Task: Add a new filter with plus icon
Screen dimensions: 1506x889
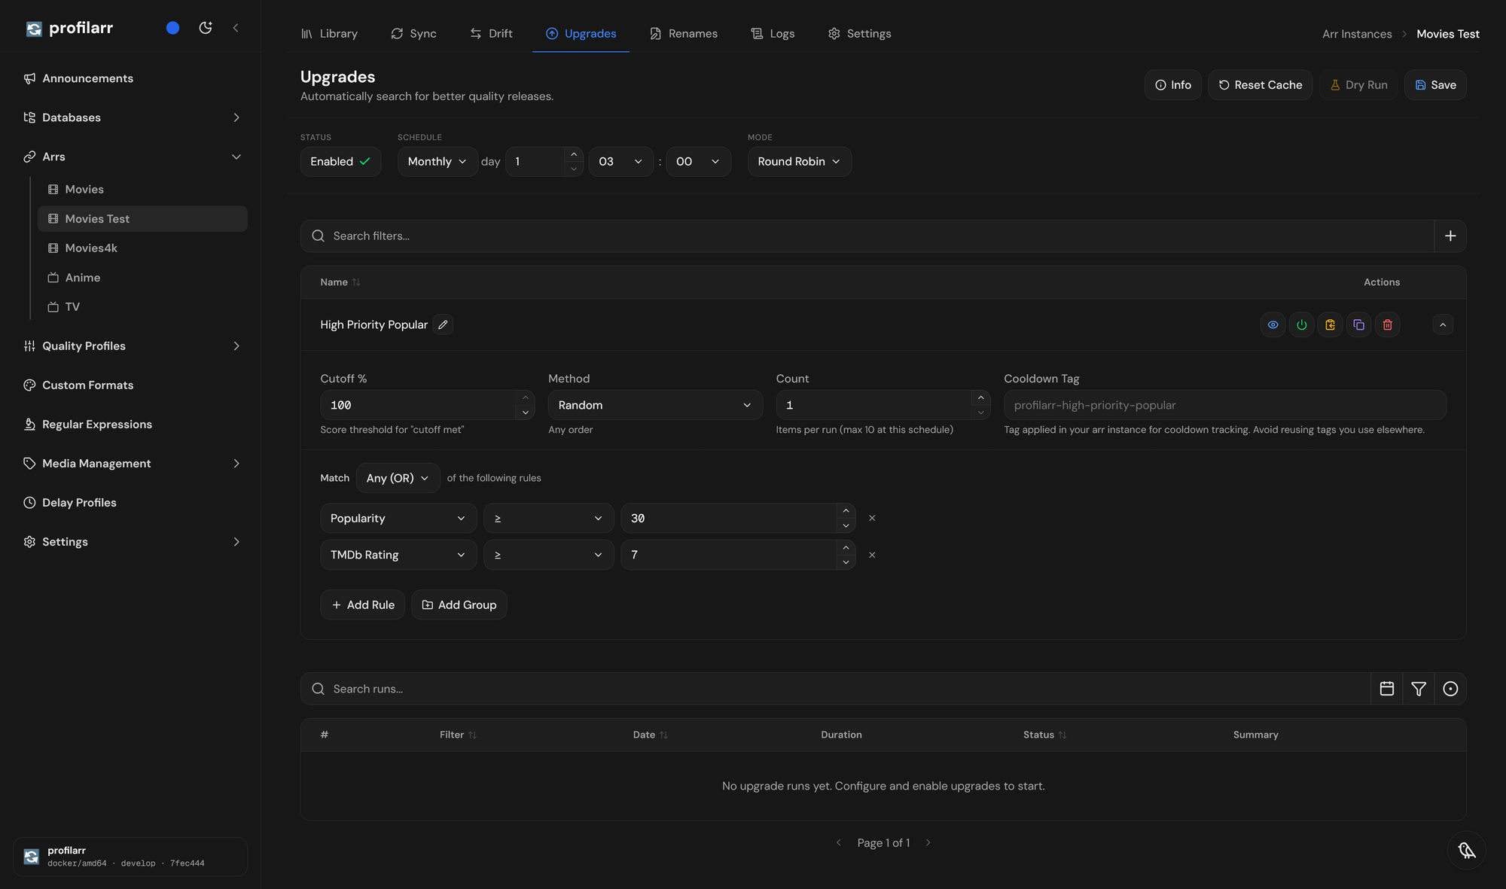Action: pyautogui.click(x=1450, y=236)
